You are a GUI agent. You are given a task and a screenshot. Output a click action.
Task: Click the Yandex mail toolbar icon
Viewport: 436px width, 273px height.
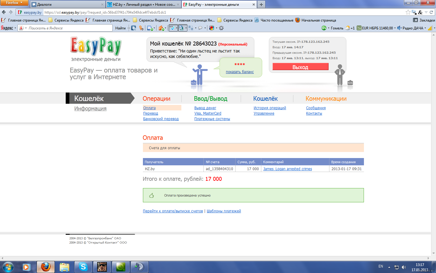[x=150, y=28]
